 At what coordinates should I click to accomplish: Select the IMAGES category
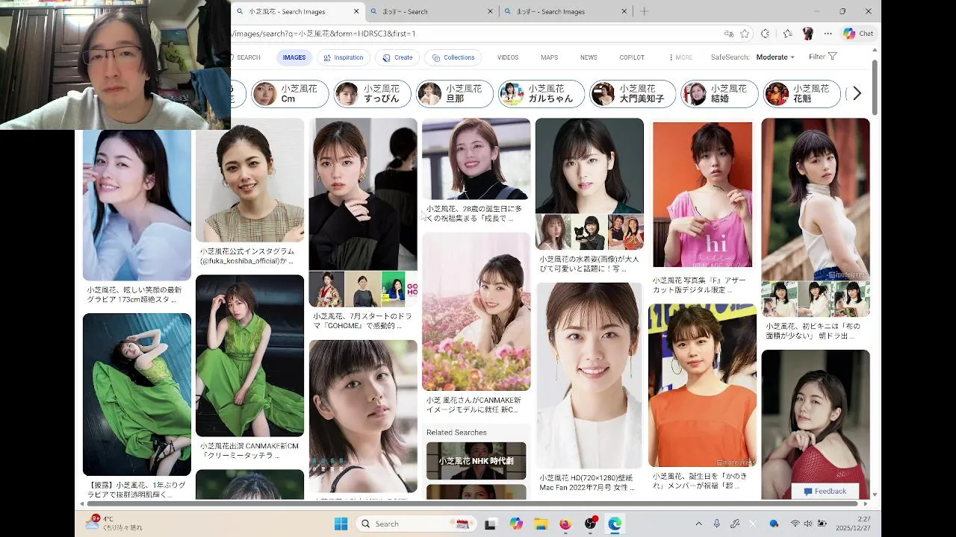294,57
